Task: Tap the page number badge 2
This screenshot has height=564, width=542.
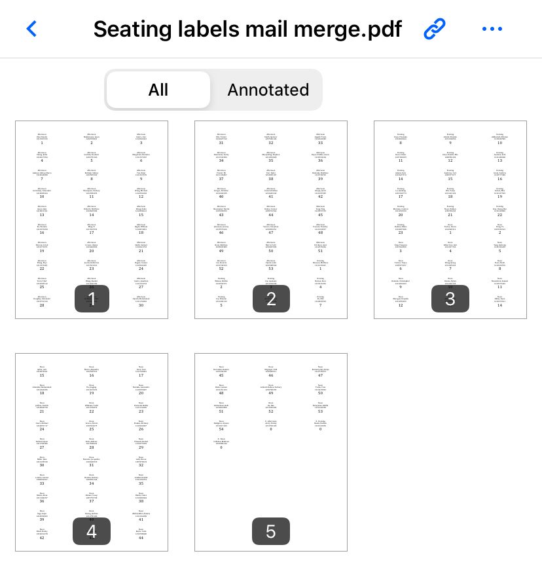Action: tap(271, 299)
